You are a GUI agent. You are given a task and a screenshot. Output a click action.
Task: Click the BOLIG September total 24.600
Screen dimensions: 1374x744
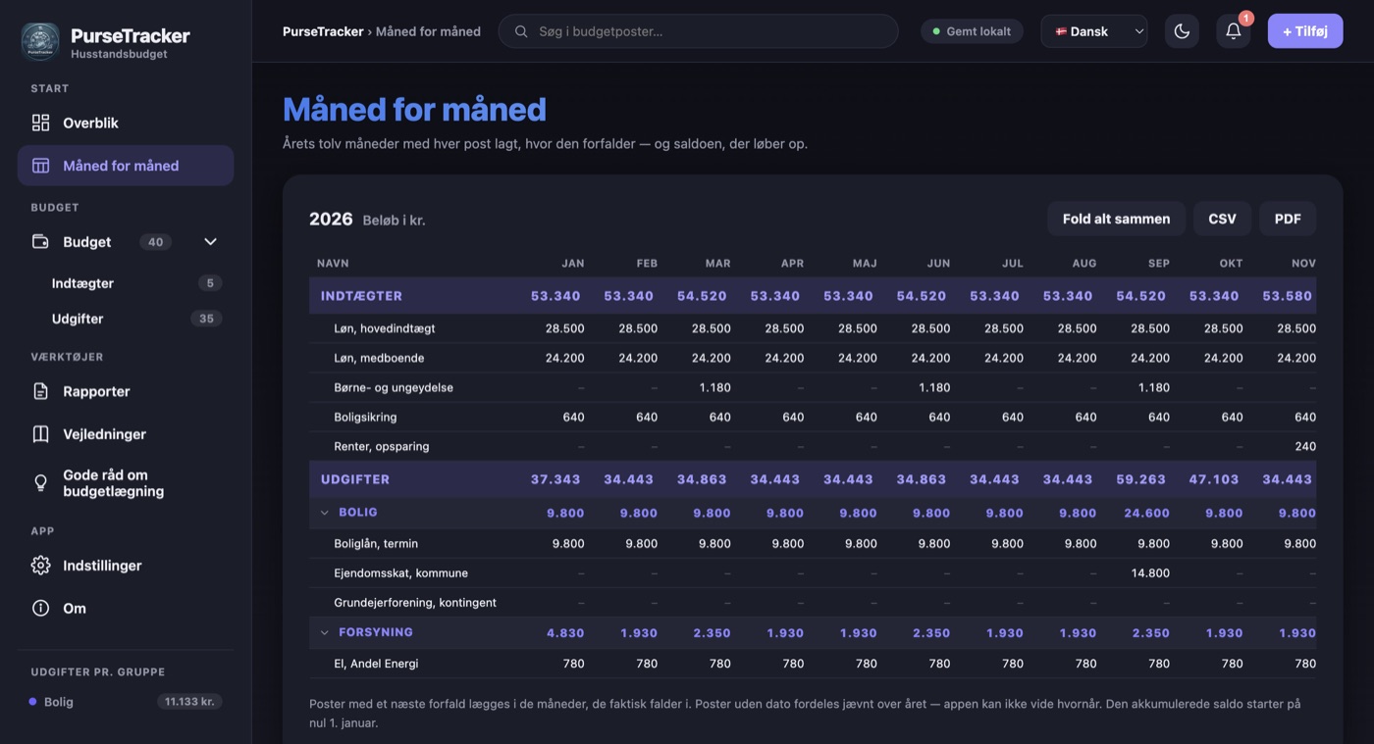1146,513
